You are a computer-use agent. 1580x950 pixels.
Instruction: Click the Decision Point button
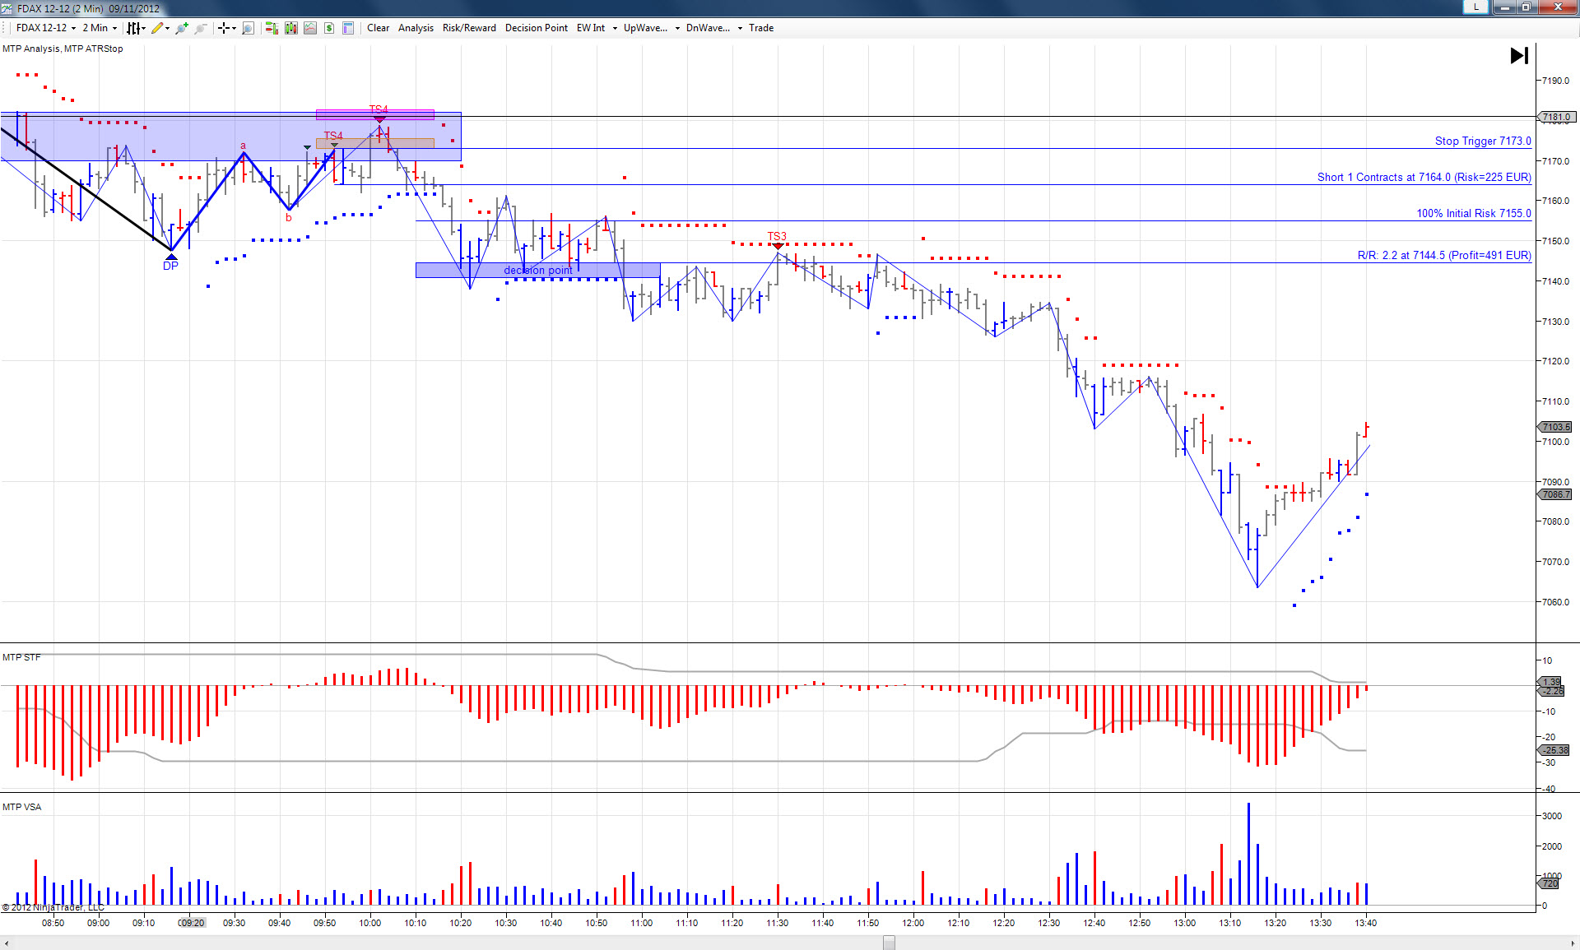(536, 28)
